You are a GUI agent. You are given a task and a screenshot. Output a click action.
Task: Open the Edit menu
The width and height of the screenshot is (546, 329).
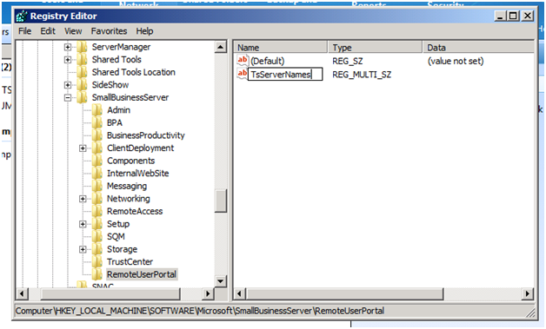48,31
